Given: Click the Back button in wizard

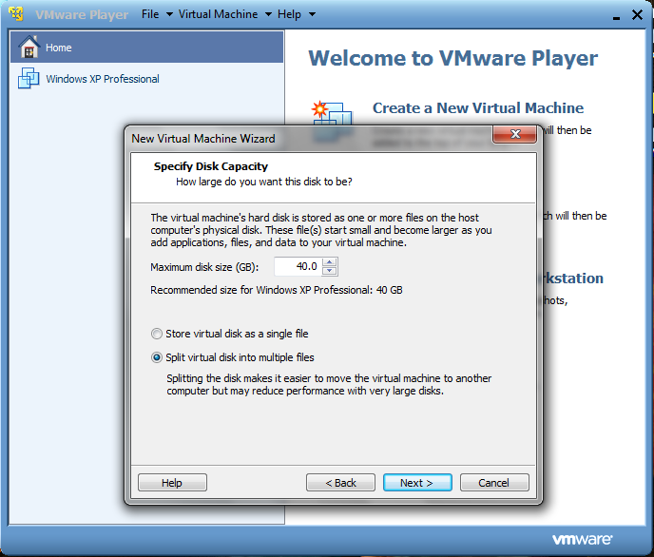Looking at the screenshot, I should (x=340, y=482).
